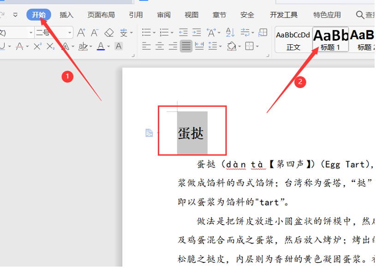Open the 页面布局 tab

pyautogui.click(x=101, y=15)
